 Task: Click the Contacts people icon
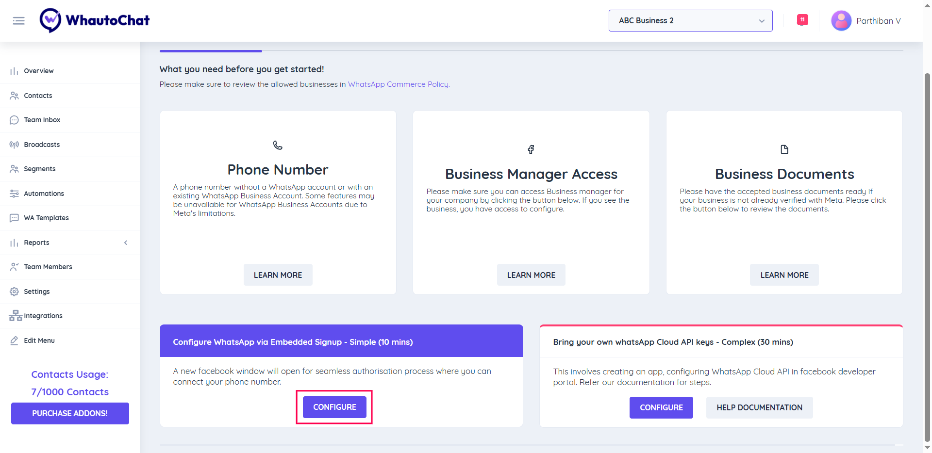(x=14, y=96)
